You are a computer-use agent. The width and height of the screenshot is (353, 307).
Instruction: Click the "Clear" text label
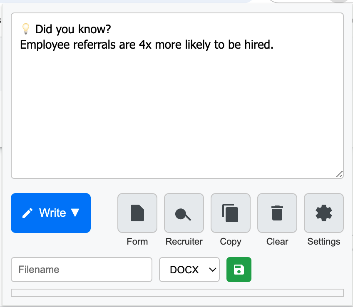pos(277,242)
